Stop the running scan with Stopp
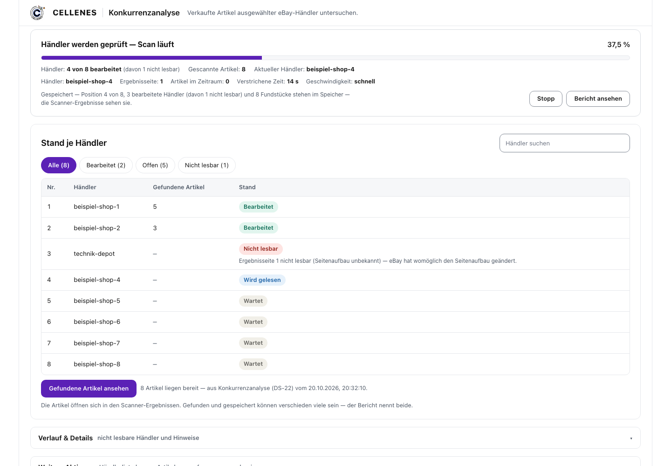Screen dimensions: 671x466 click(x=546, y=99)
